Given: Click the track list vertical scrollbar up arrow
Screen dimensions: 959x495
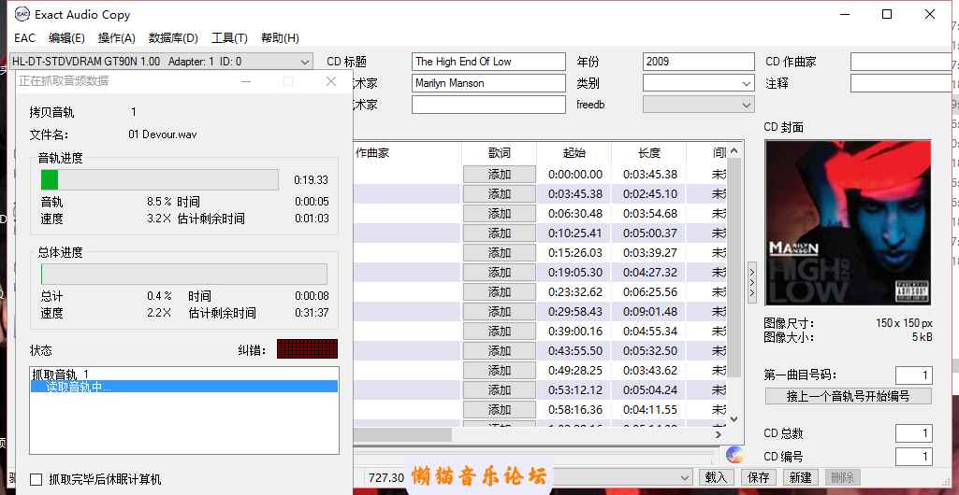Looking at the screenshot, I should tap(734, 150).
